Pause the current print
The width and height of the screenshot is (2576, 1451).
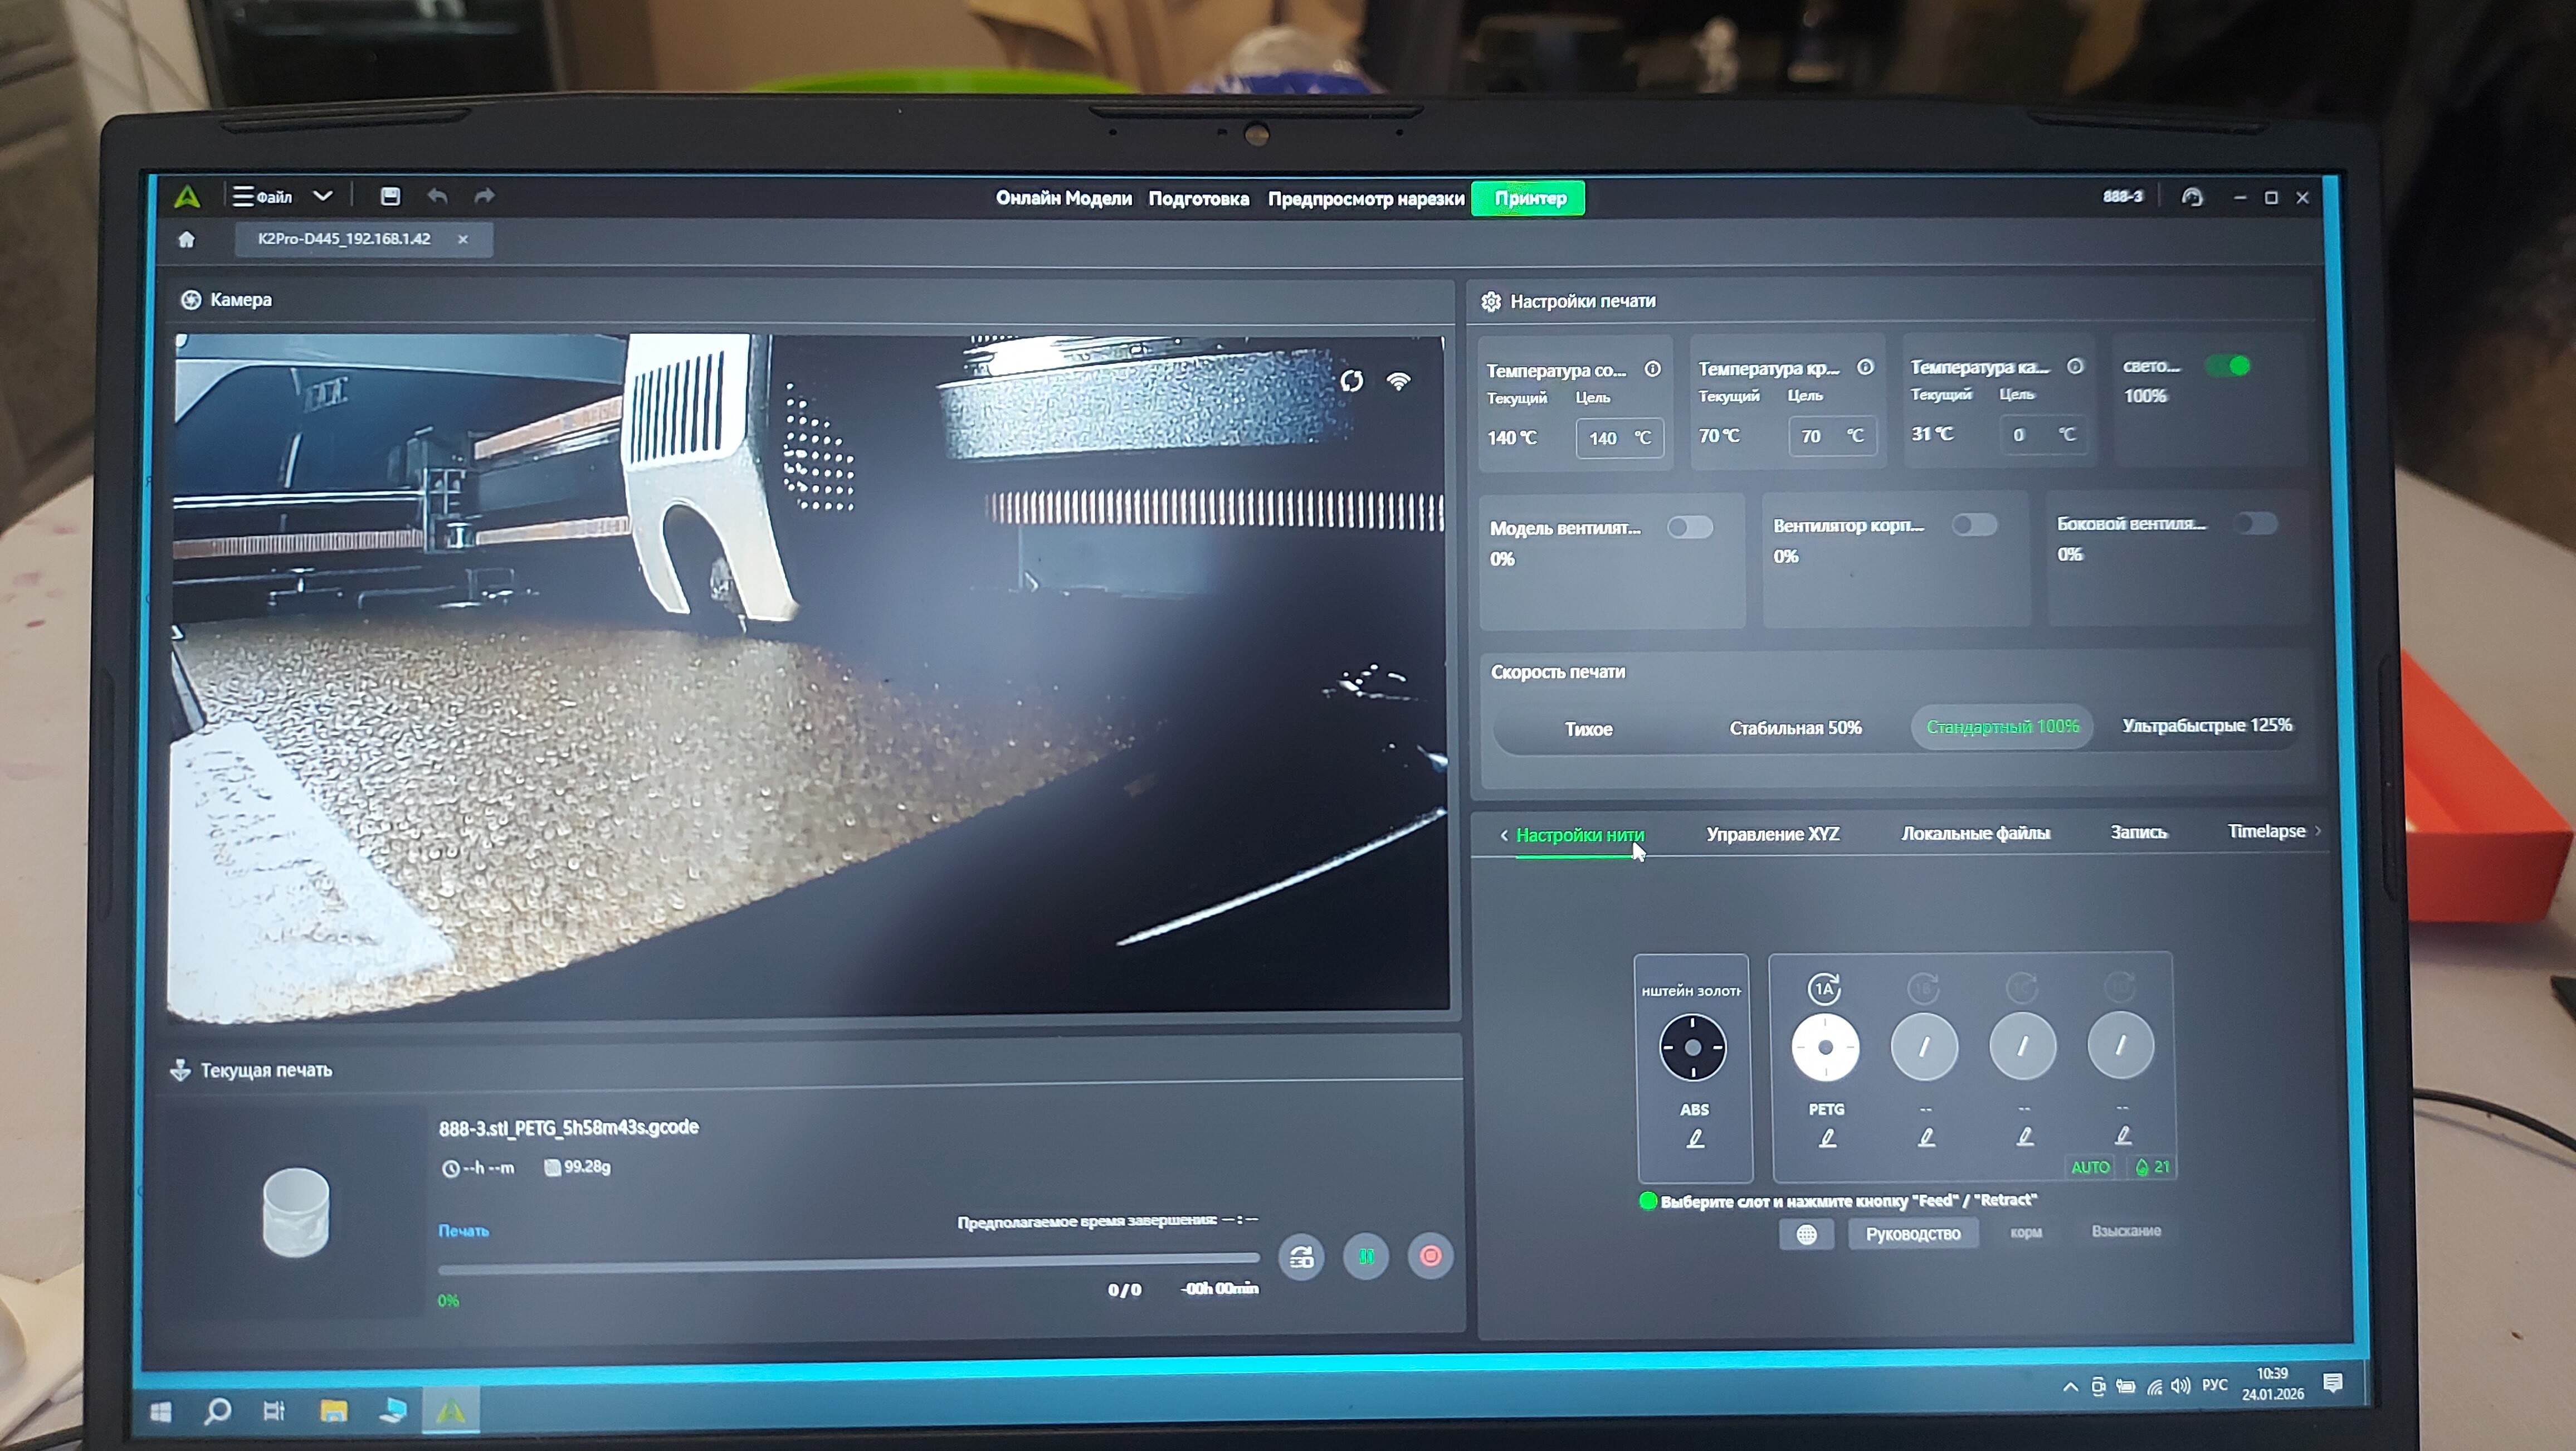[x=1366, y=1256]
